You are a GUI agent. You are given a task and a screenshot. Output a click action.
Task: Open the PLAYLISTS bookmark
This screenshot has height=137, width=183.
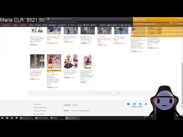click(22, 25)
